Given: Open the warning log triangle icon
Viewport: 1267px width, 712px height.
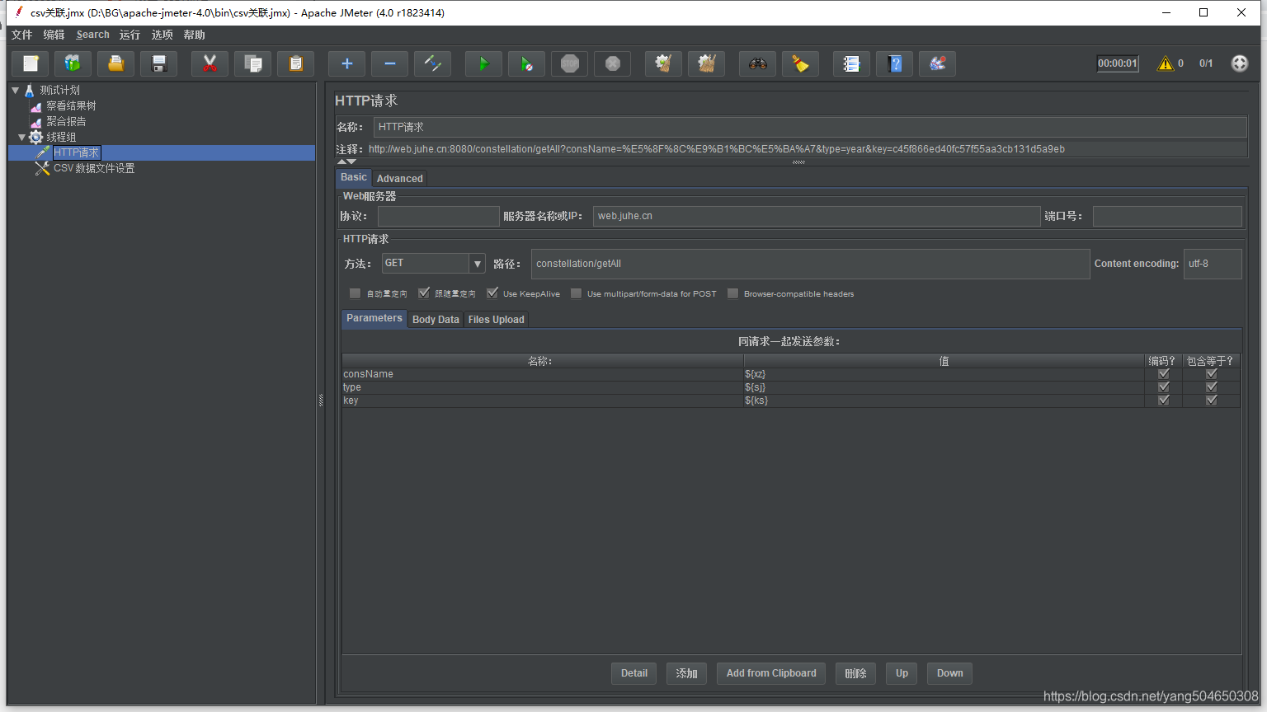Looking at the screenshot, I should pos(1166,63).
